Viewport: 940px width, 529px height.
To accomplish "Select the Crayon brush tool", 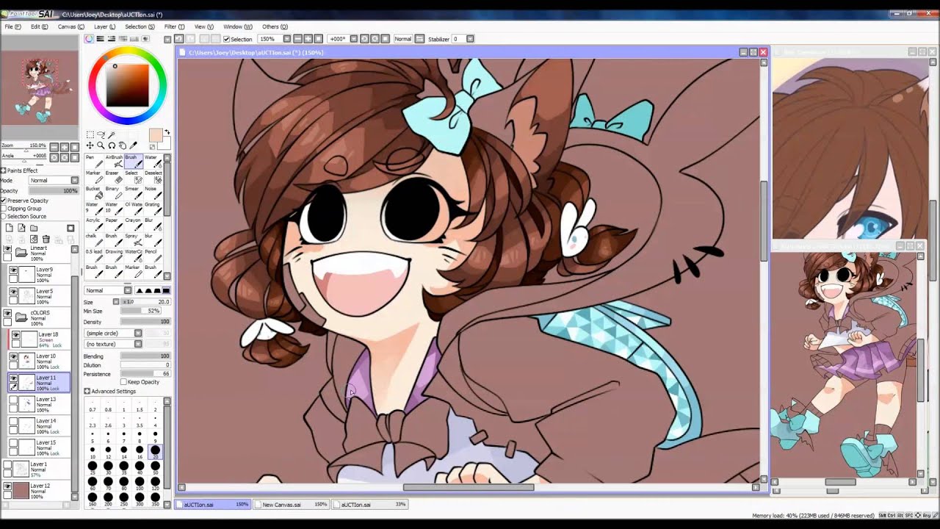I will [x=132, y=224].
